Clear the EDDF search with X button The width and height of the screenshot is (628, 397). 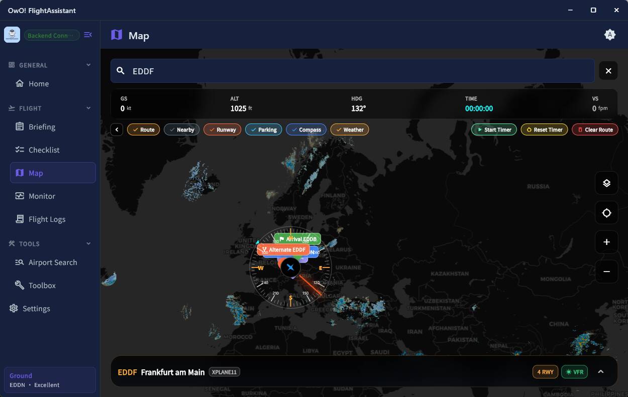click(x=608, y=71)
